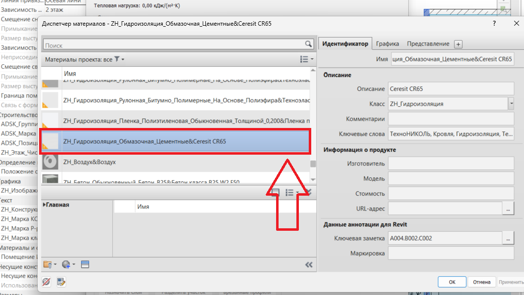Click the search magnifier icon
Viewport: 524px width, 295px height.
pos(308,44)
